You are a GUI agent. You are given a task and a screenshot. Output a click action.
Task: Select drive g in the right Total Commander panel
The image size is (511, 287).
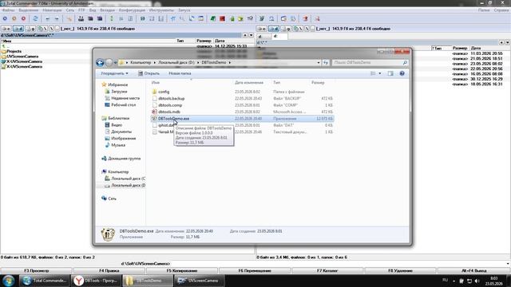pos(286,29)
